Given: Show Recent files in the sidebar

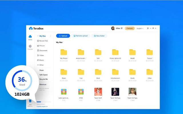Looking at the screenshot, I should pyautogui.click(x=43, y=41).
